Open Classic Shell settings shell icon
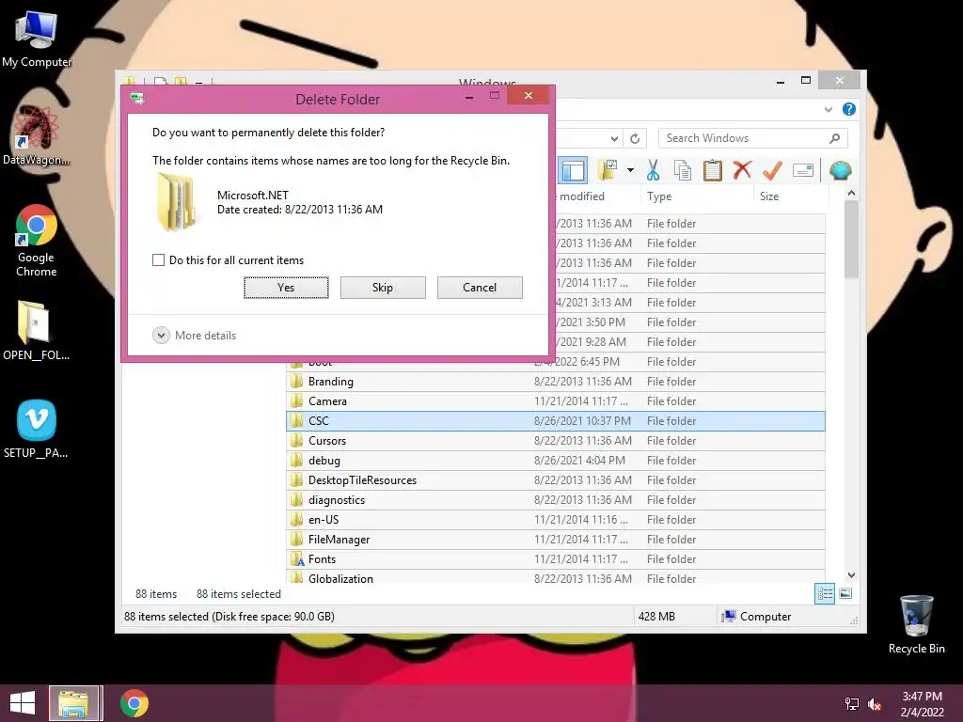The image size is (963, 722). pos(840,170)
